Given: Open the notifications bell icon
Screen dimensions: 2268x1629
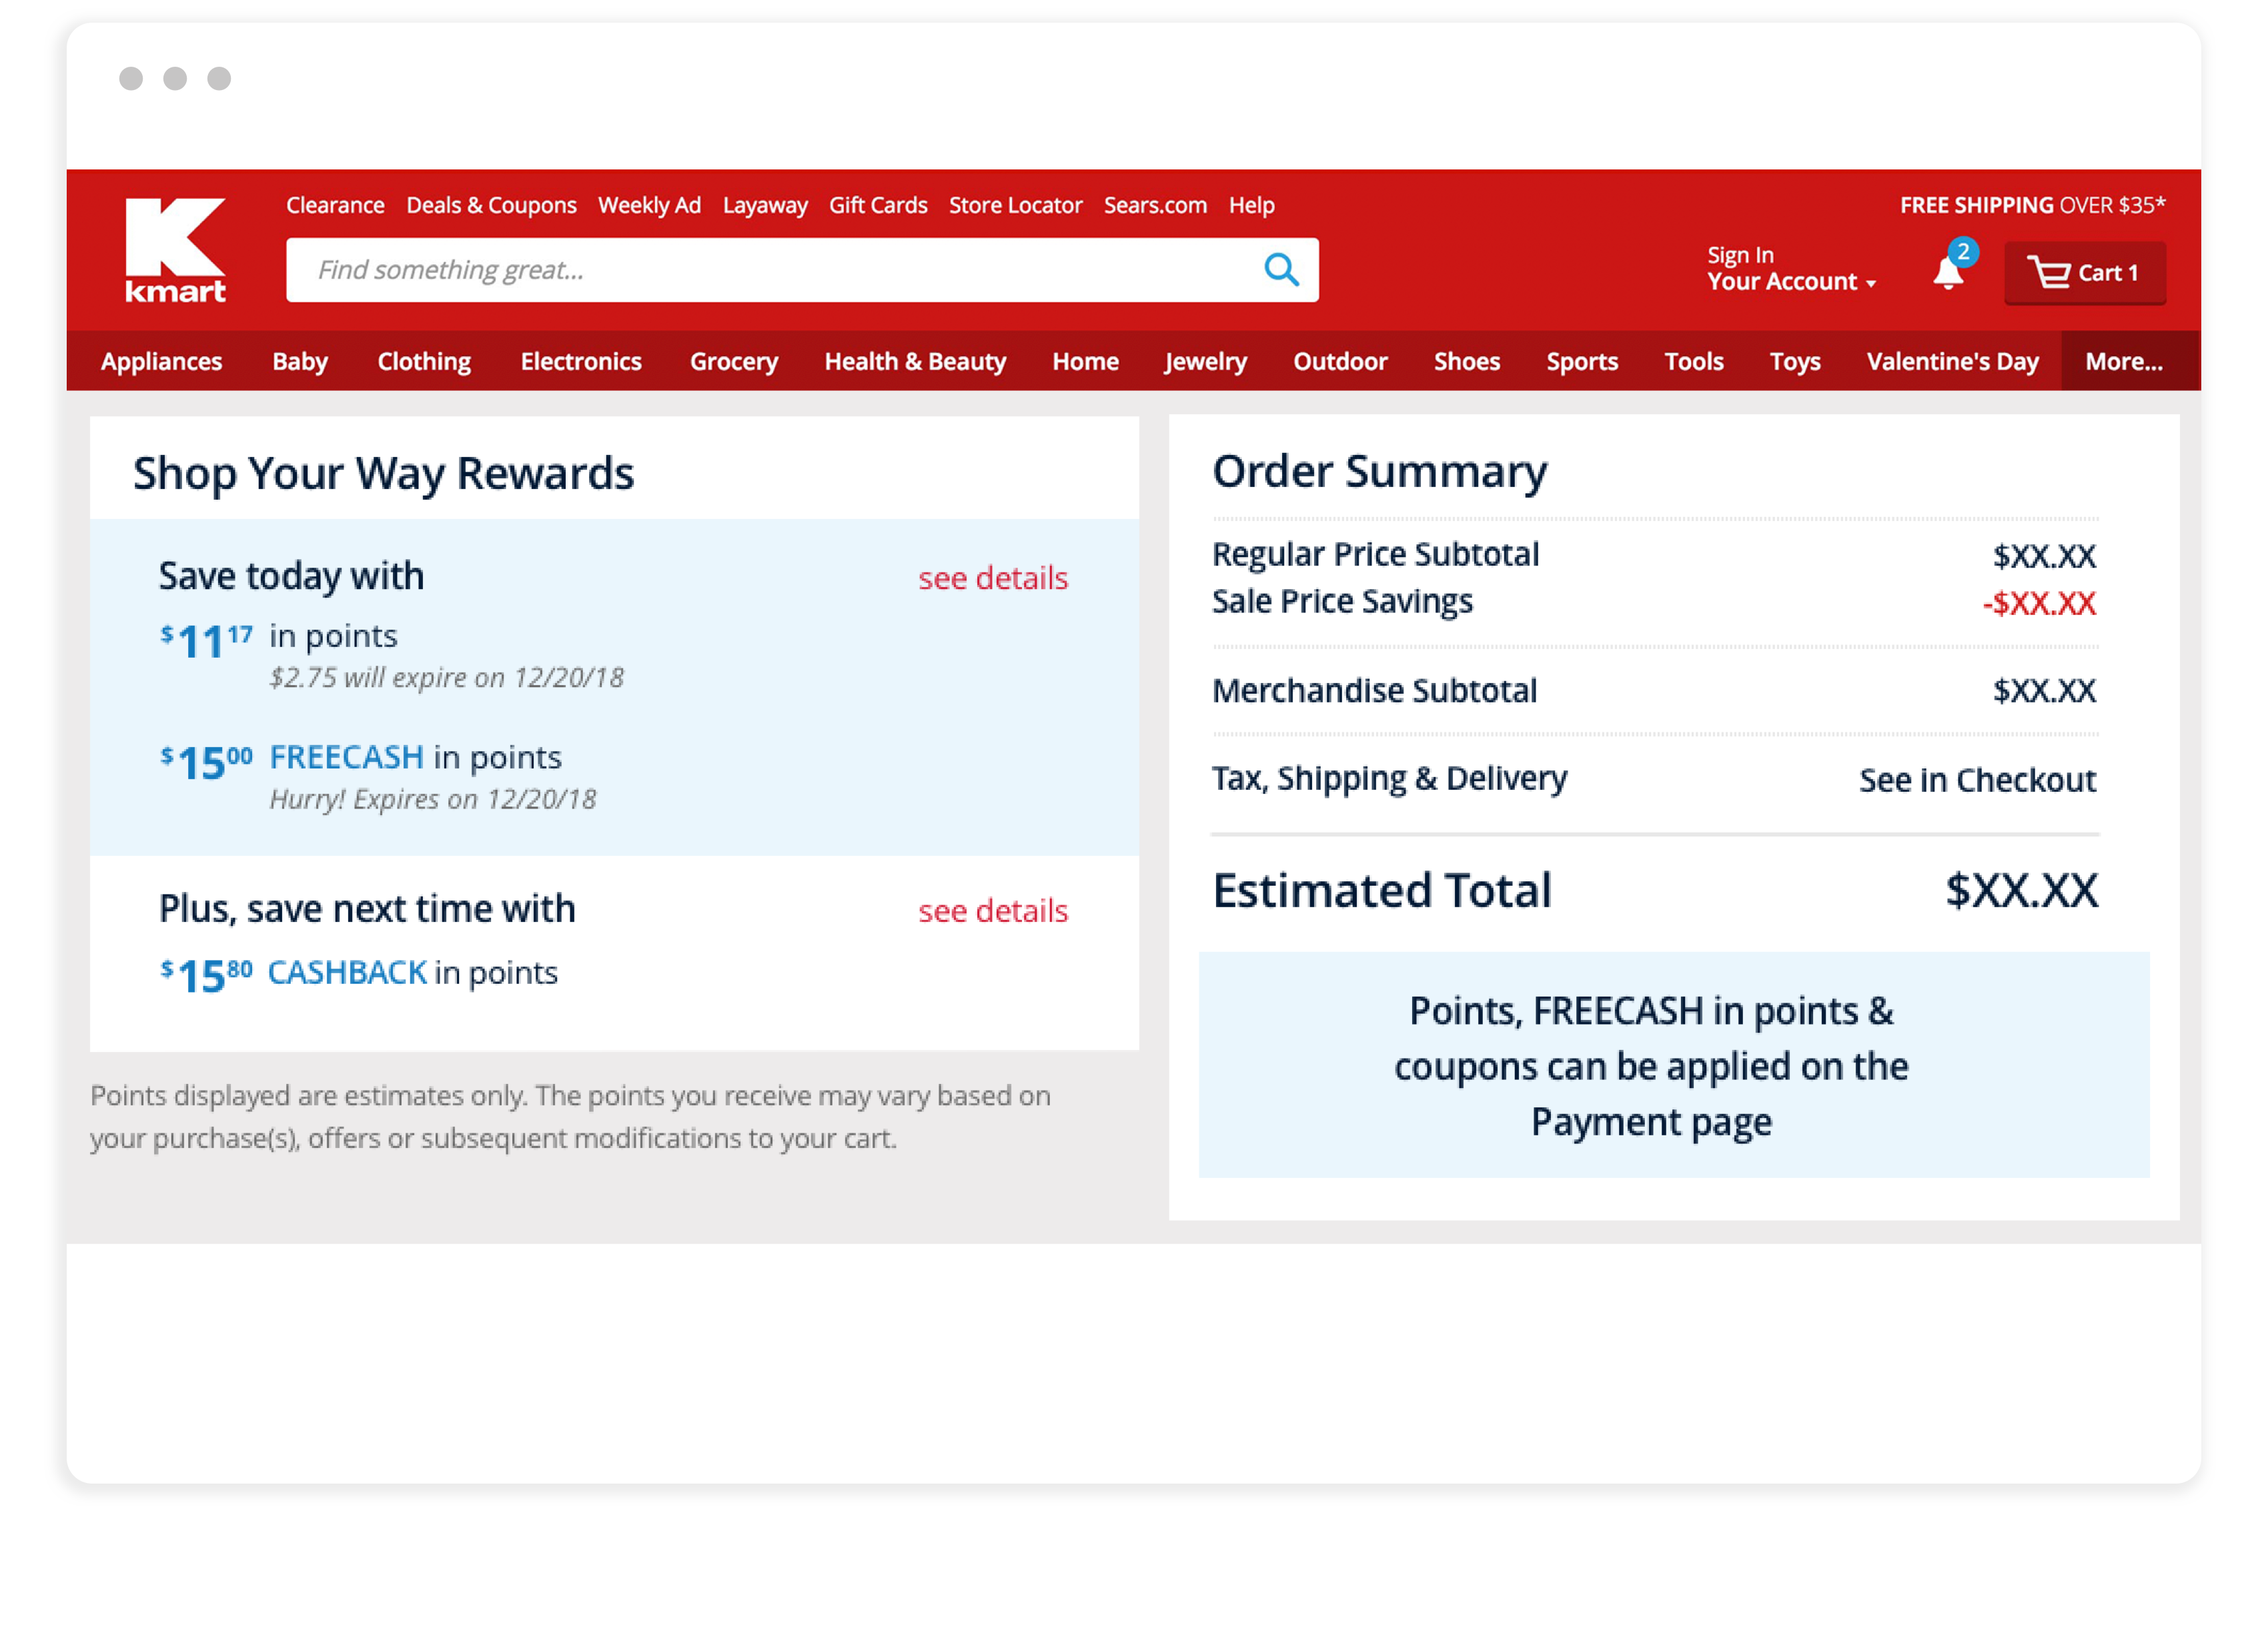Looking at the screenshot, I should click(x=1947, y=273).
